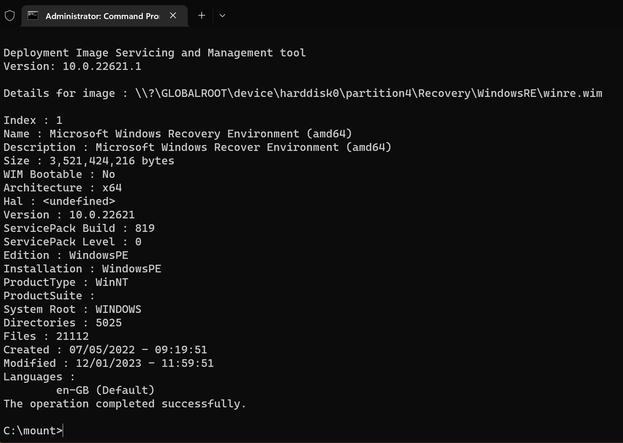Click the 'Index : 1' line
Viewport: 623px width, 443px height.
click(x=33, y=120)
